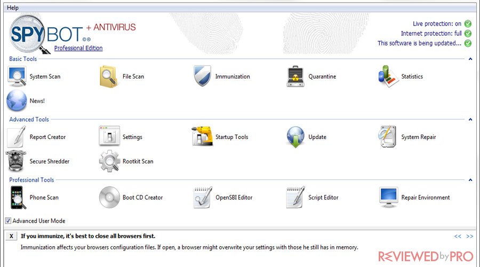Collapse the Professional Tools section

pos(470,180)
